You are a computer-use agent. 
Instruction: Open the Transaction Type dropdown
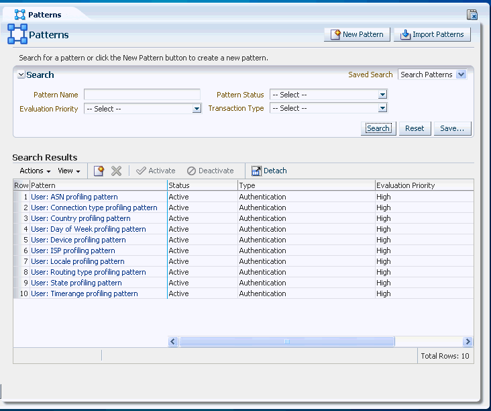coord(382,108)
